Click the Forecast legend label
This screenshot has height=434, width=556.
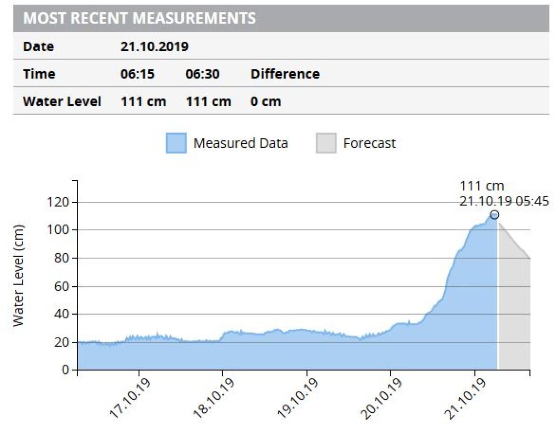pos(369,143)
